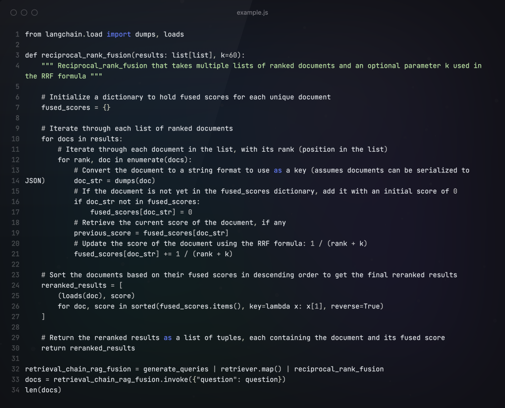Click the example.js file title
The height and width of the screenshot is (408, 505).
(x=252, y=12)
